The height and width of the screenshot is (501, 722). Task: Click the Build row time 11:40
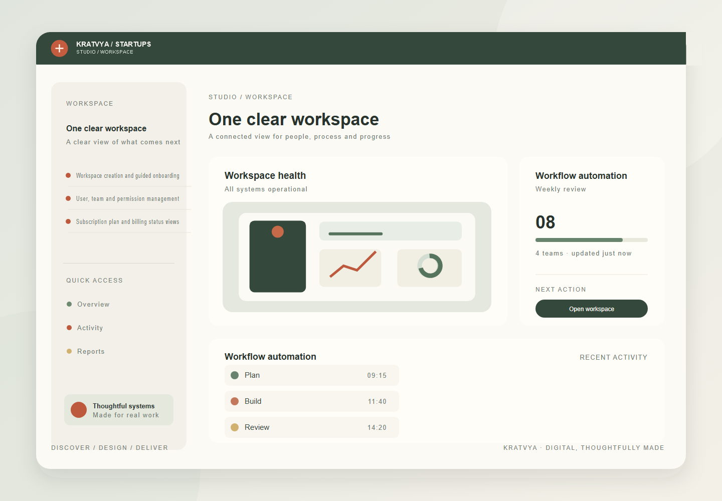(x=377, y=401)
